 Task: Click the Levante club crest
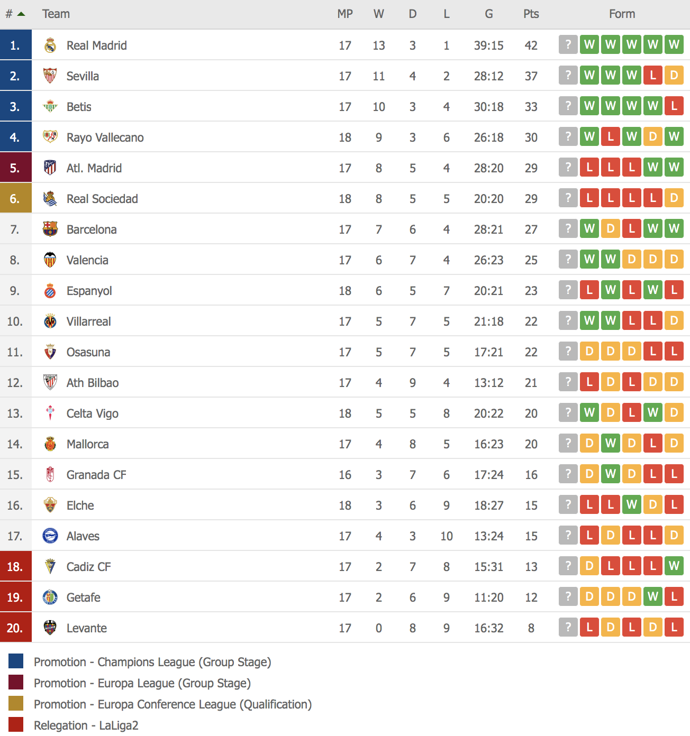(x=50, y=628)
